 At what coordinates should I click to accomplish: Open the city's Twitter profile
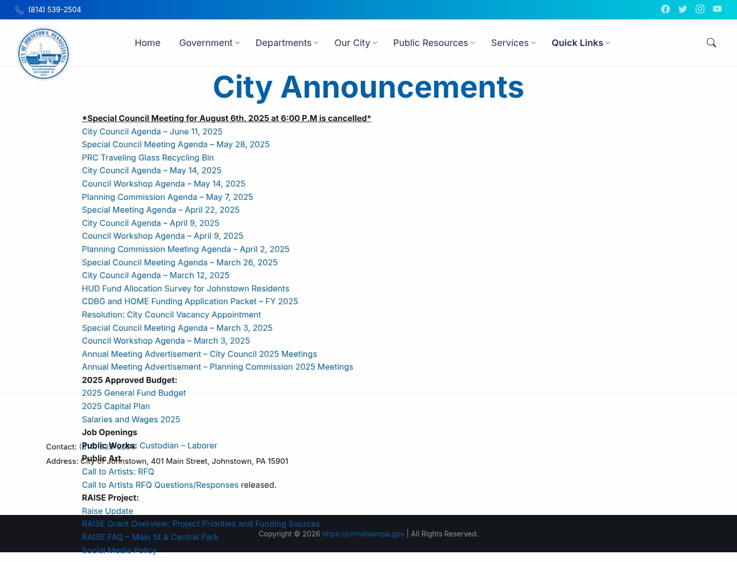pos(683,9)
